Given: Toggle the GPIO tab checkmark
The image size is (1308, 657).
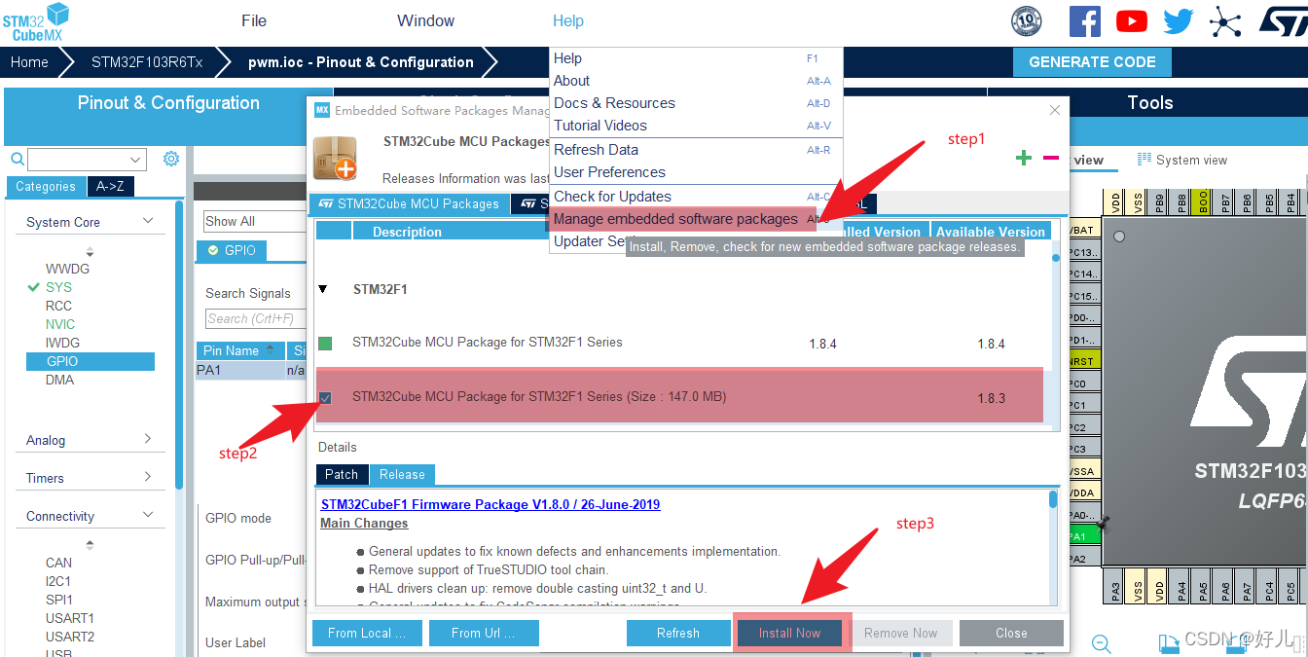Looking at the screenshot, I should point(213,251).
